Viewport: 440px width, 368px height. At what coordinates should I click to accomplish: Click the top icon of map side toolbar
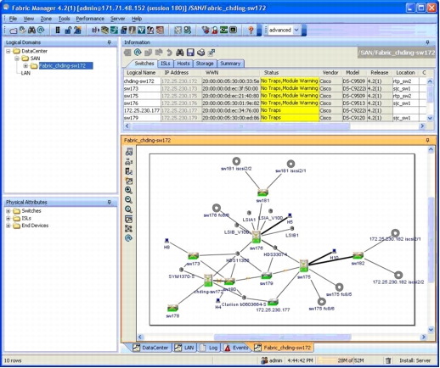[129, 152]
